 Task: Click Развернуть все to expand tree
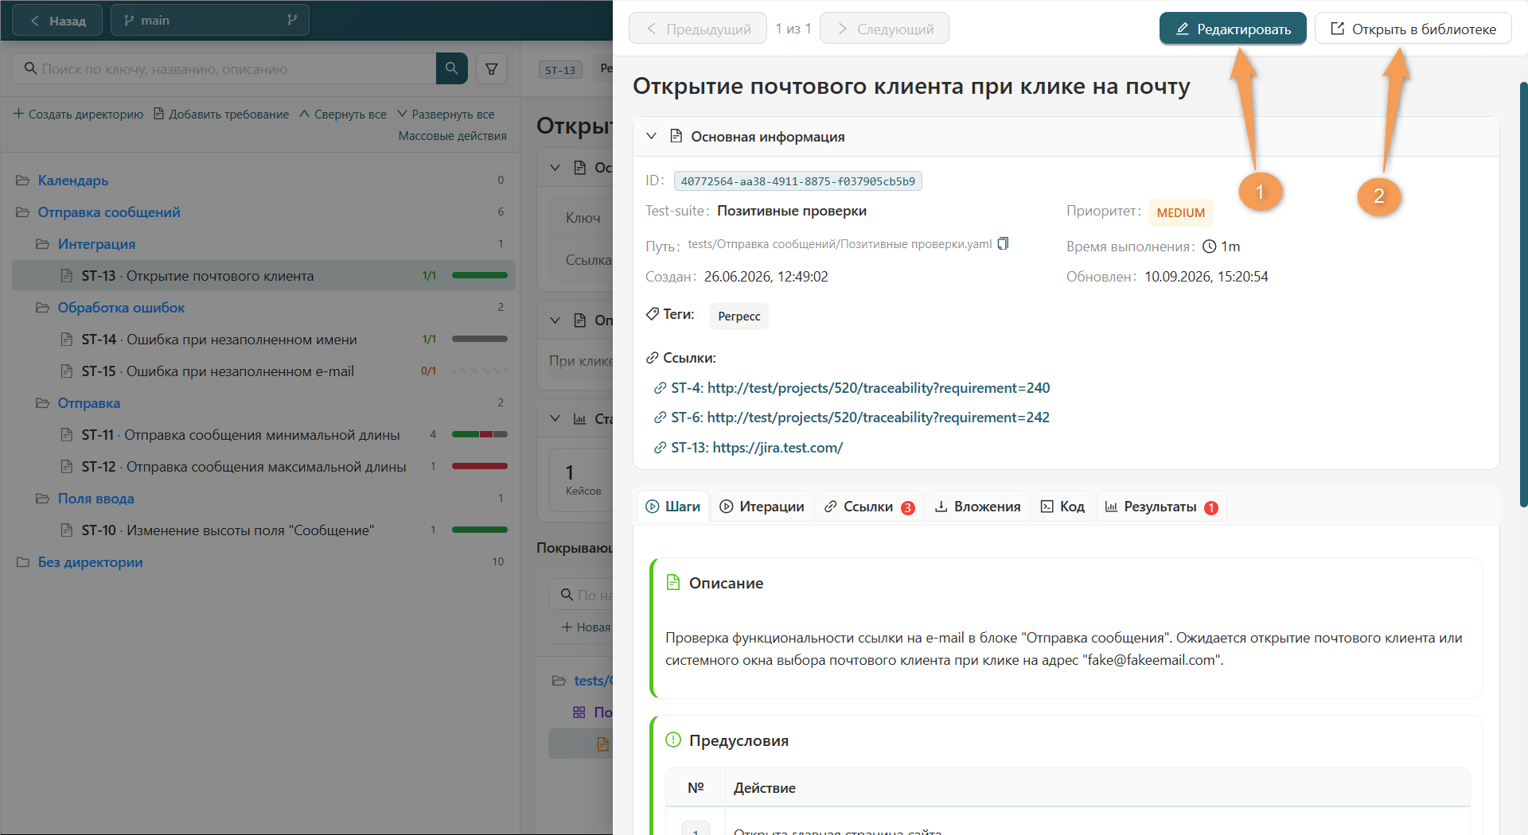(x=446, y=115)
